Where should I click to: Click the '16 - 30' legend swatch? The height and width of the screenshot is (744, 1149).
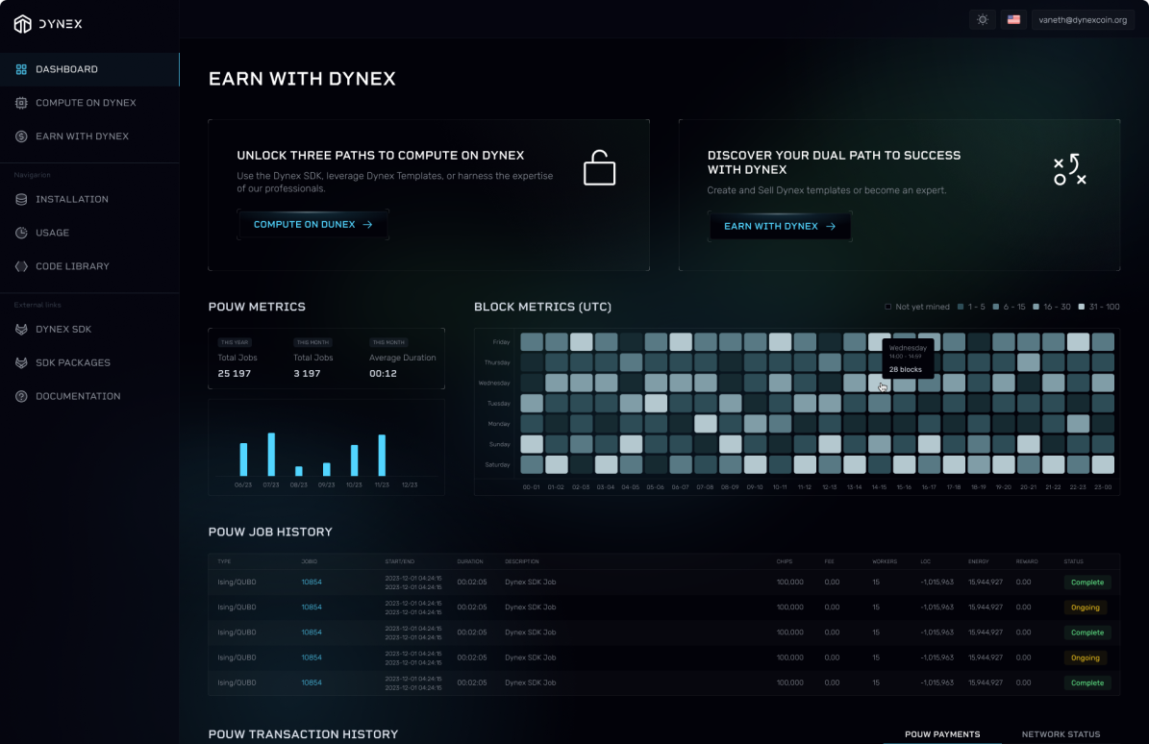click(1037, 307)
